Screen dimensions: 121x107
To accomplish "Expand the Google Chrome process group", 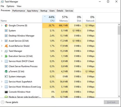I will (2, 25).
